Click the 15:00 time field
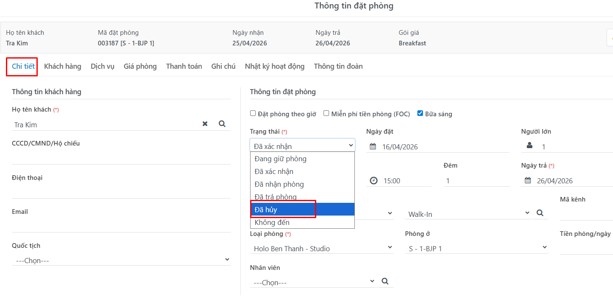This screenshot has width=613, height=300. point(406,180)
